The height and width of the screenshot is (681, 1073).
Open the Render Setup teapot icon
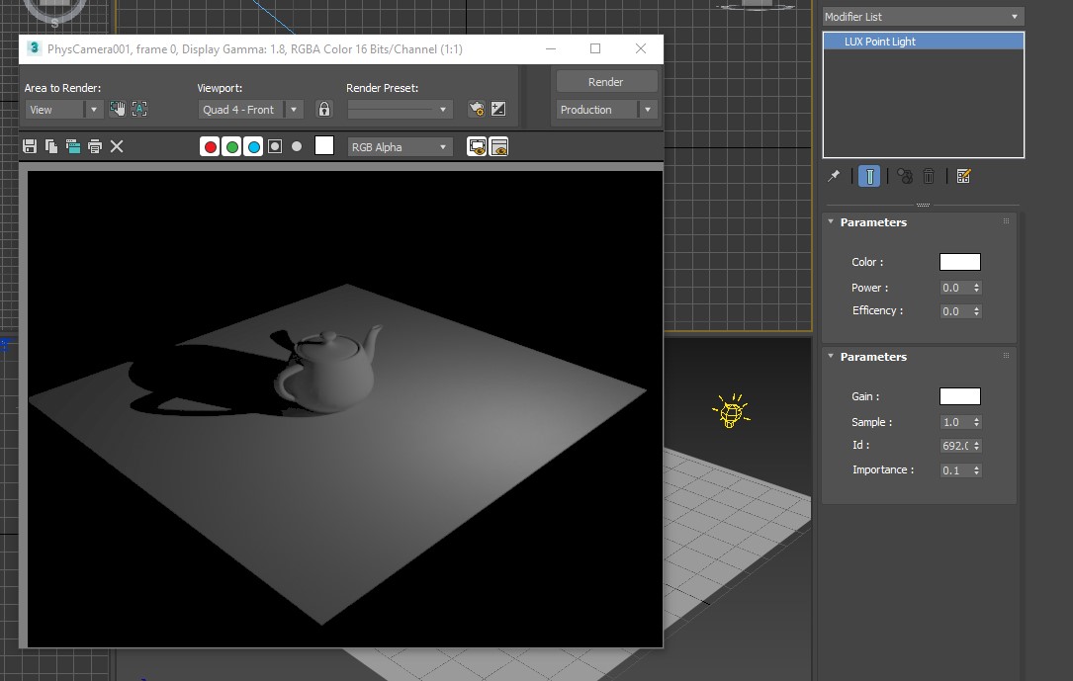[477, 110]
